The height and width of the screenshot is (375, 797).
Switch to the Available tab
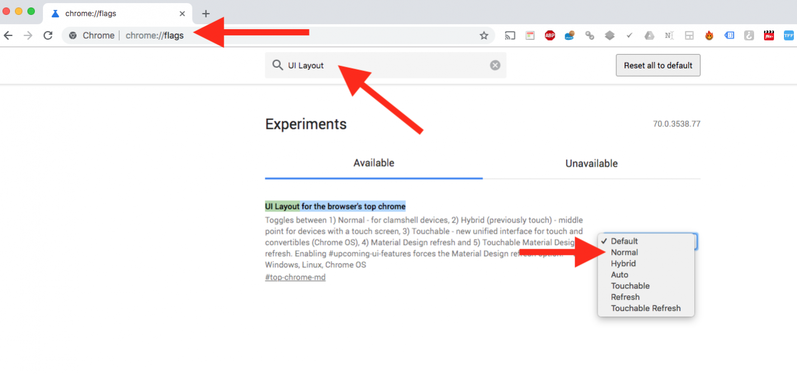[x=374, y=164]
